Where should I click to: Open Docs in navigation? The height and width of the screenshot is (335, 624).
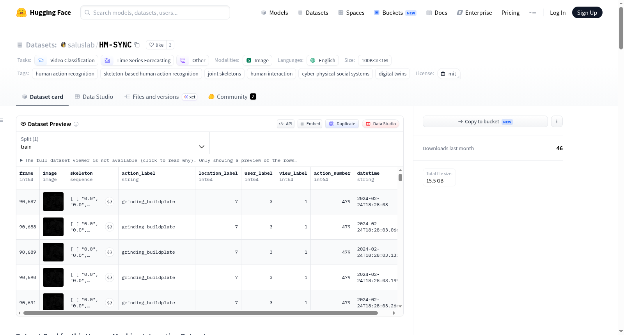(x=436, y=12)
